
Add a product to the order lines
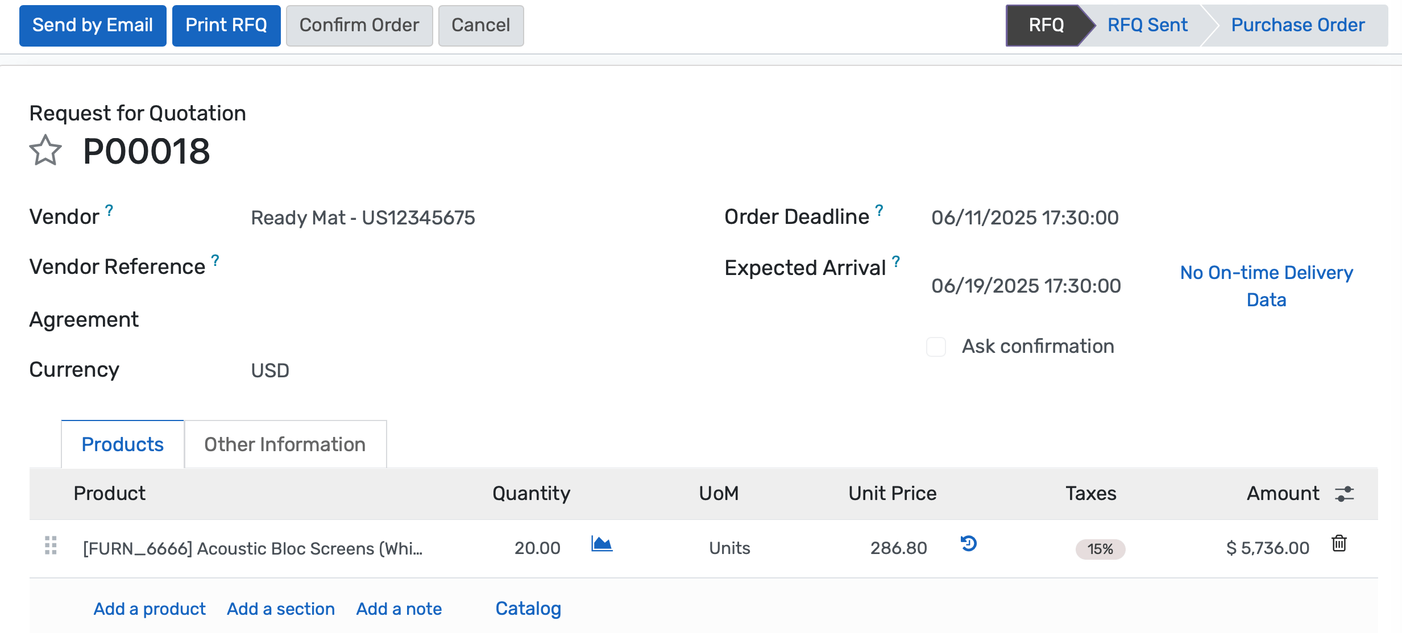coord(149,608)
